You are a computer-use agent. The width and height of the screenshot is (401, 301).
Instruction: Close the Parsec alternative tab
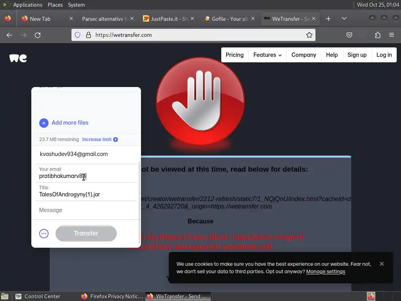point(132,18)
